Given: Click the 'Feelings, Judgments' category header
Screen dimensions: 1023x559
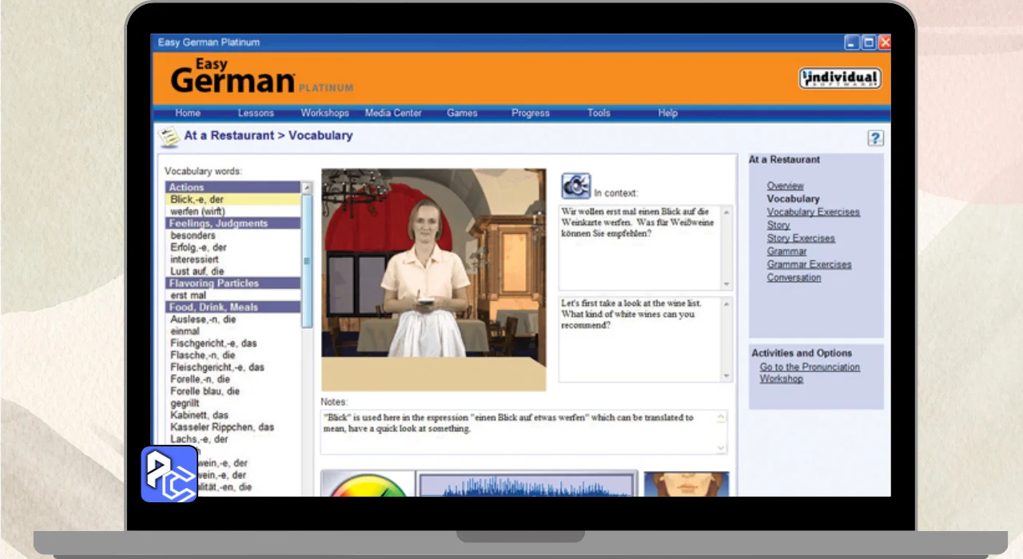Looking at the screenshot, I should (233, 224).
